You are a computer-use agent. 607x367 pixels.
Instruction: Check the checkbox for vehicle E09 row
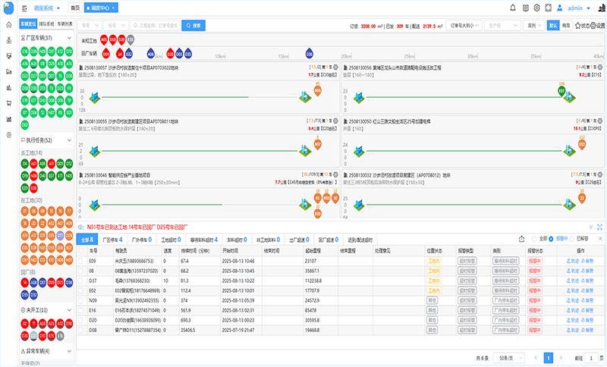point(81,261)
